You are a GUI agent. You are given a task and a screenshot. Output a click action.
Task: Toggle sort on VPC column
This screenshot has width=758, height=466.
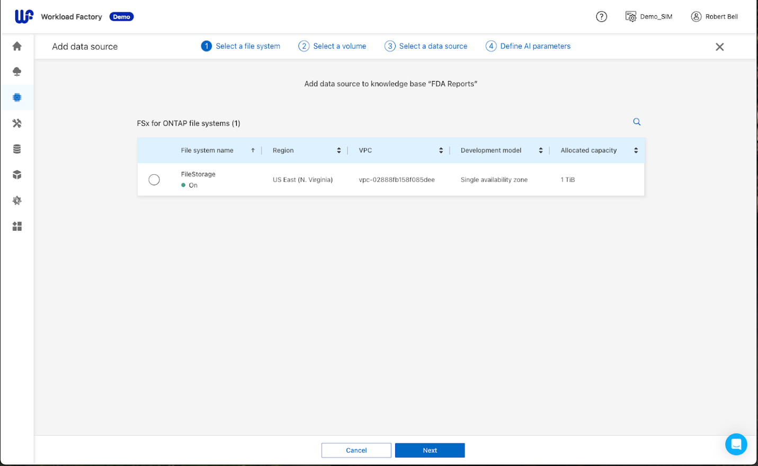[441, 150]
